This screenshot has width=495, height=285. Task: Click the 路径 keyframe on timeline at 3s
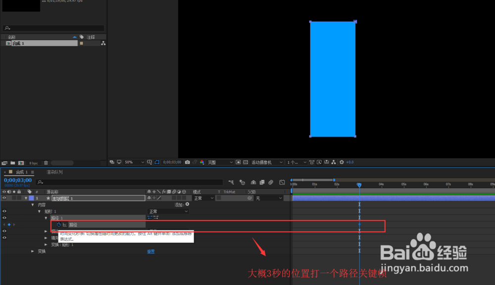pyautogui.click(x=359, y=225)
